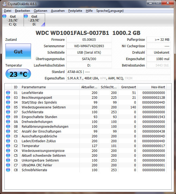The image size is (176, 194).
Task: Click the CrystalDiskInfo title bar app icon
Action: (4, 4)
